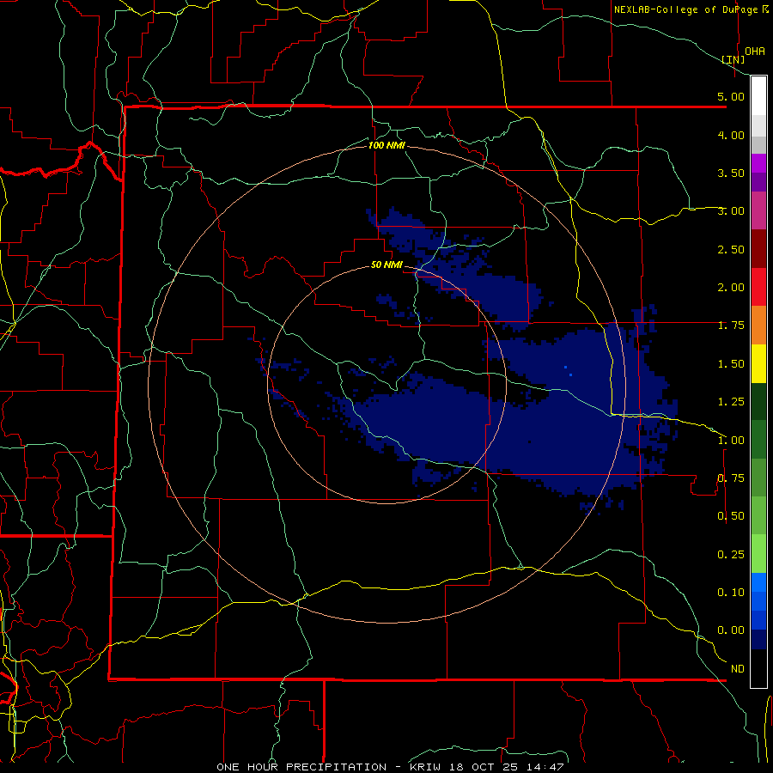This screenshot has height=773, width=773.
Task: Click the bright red legend swatch
Action: [x=758, y=287]
